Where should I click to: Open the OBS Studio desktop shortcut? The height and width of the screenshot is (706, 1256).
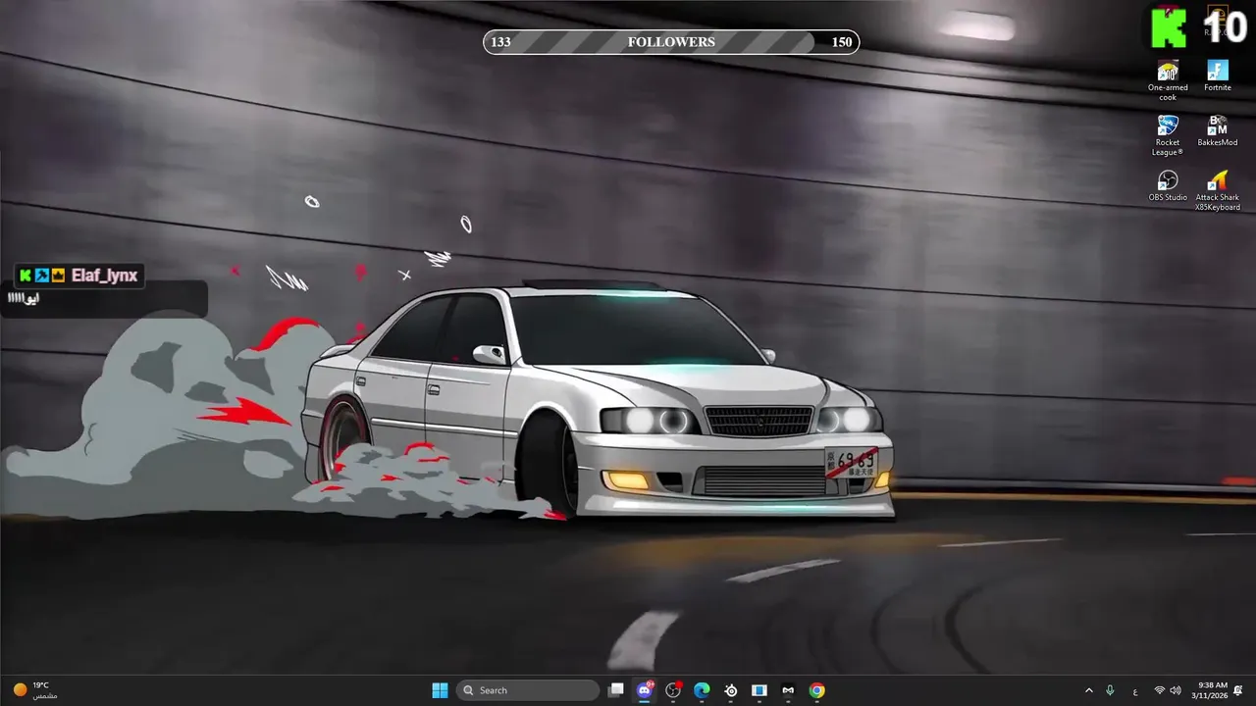click(1168, 186)
